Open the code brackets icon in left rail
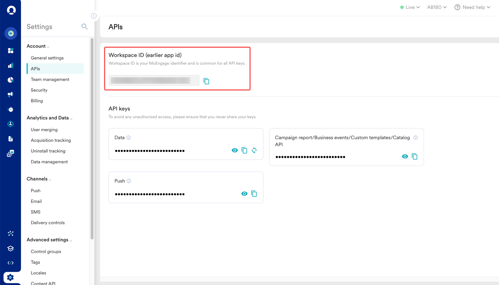The height and width of the screenshot is (285, 499). (x=11, y=263)
